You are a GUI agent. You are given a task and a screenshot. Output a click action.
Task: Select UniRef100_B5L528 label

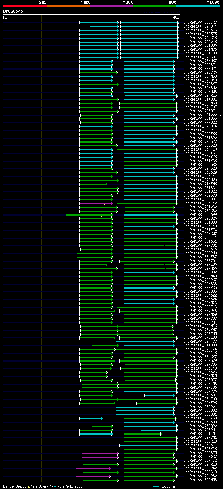tap(200, 145)
